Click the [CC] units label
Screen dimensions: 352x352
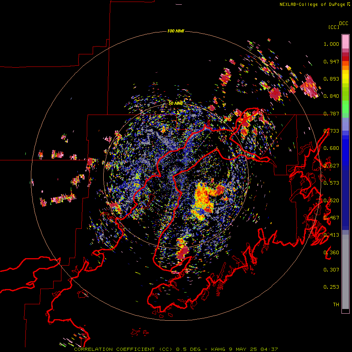[x=334, y=27]
